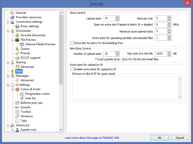Click the Toolbar icon in tree
193x144 pixels.
click(x=17, y=112)
